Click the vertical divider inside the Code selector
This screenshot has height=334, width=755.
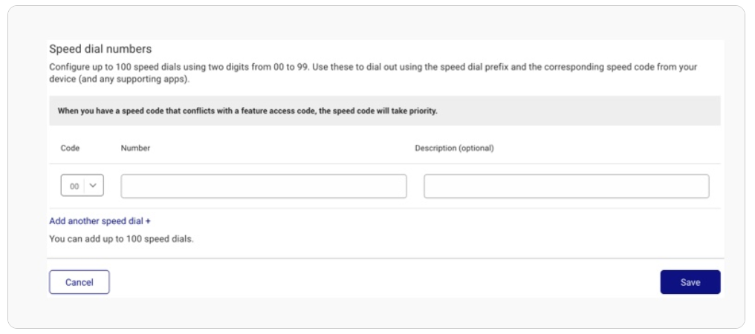tap(84, 186)
